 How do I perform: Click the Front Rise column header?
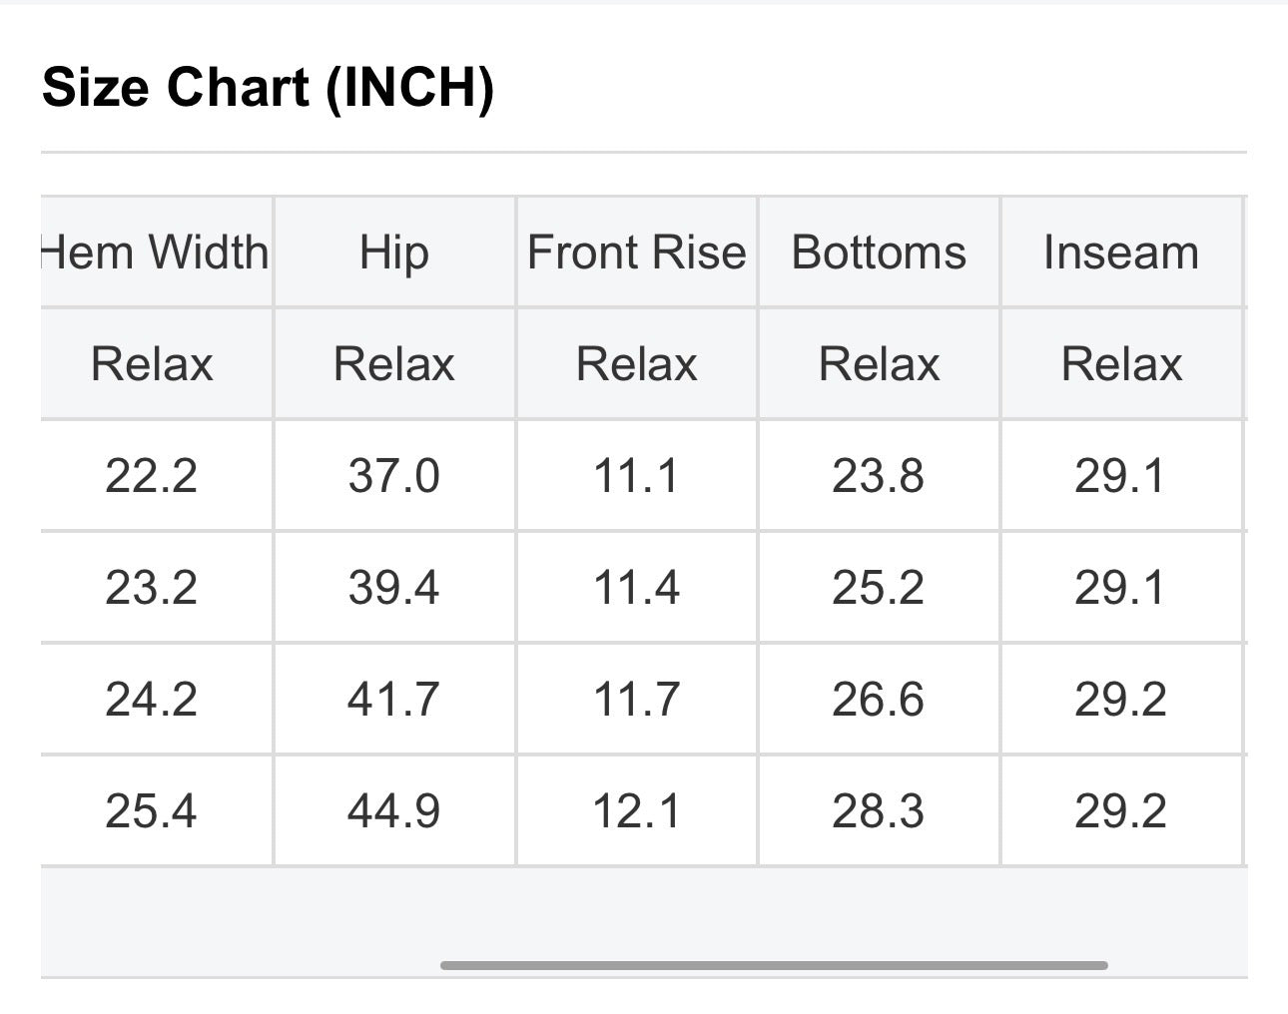[636, 252]
